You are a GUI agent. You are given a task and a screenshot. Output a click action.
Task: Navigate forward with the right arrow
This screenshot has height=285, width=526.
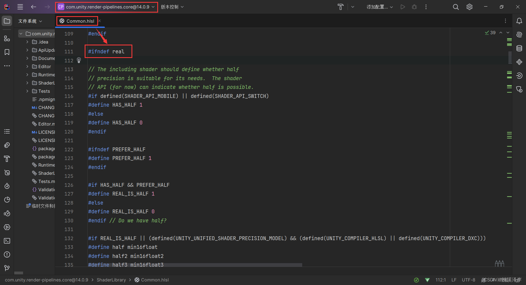(47, 7)
